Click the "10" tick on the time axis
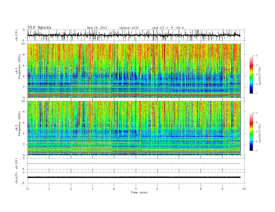This screenshot has height=212, width=275. point(244,189)
